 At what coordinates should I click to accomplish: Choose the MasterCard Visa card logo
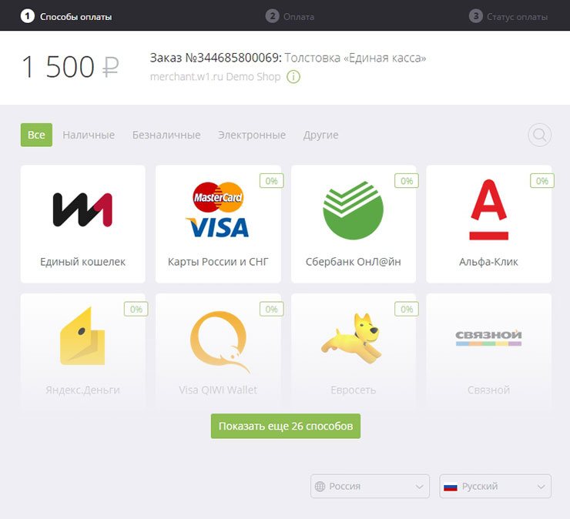(x=218, y=209)
